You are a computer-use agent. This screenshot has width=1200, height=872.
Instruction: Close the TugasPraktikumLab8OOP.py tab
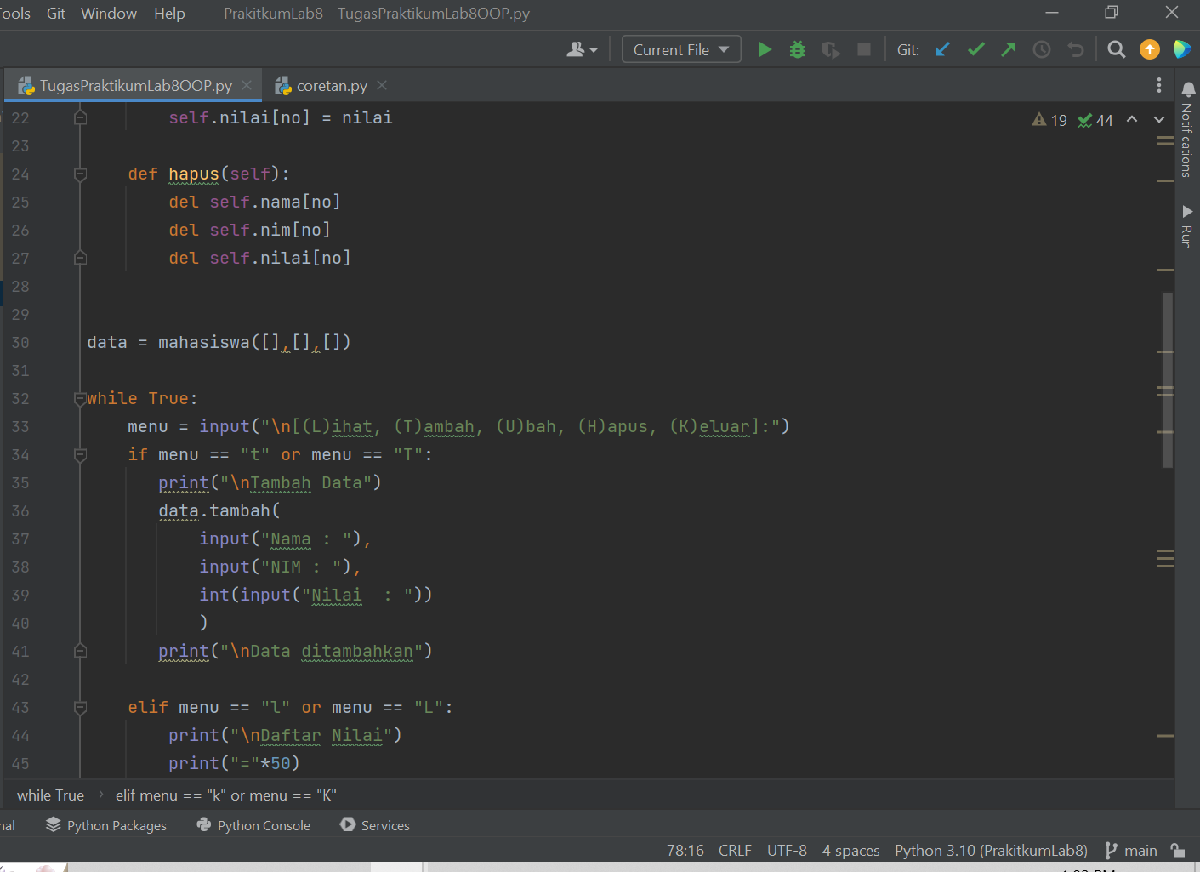[247, 85]
